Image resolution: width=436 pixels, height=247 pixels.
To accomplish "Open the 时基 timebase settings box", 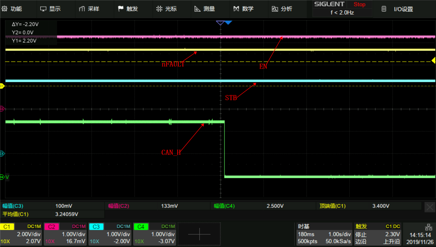I will [324, 234].
